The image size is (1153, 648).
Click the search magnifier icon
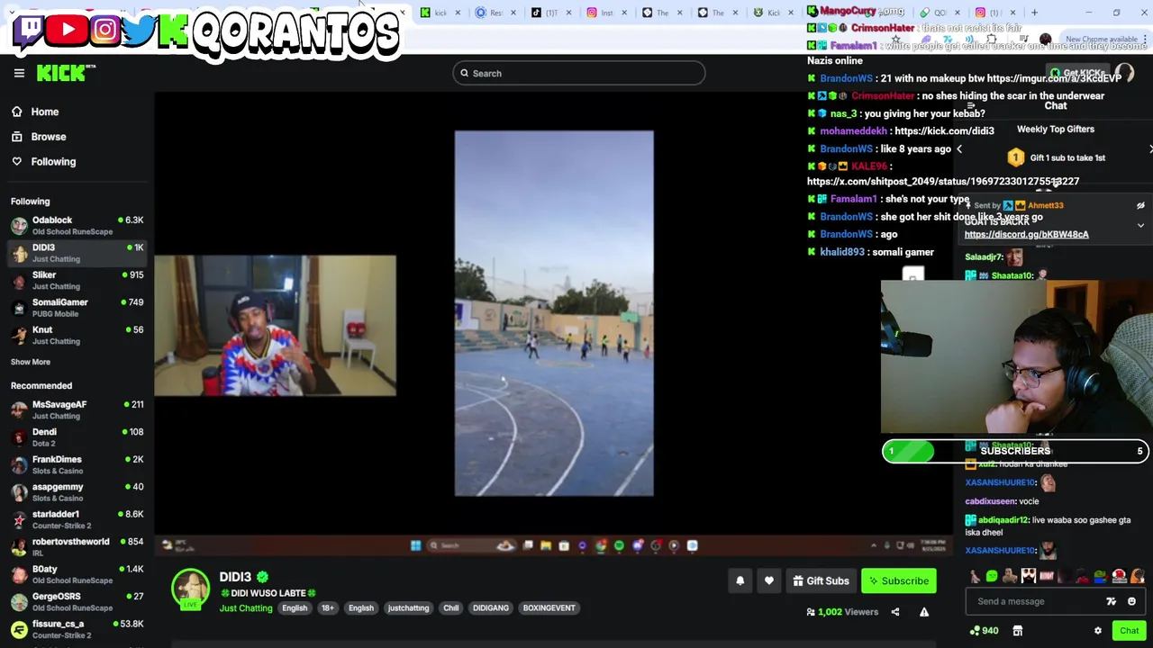point(465,74)
